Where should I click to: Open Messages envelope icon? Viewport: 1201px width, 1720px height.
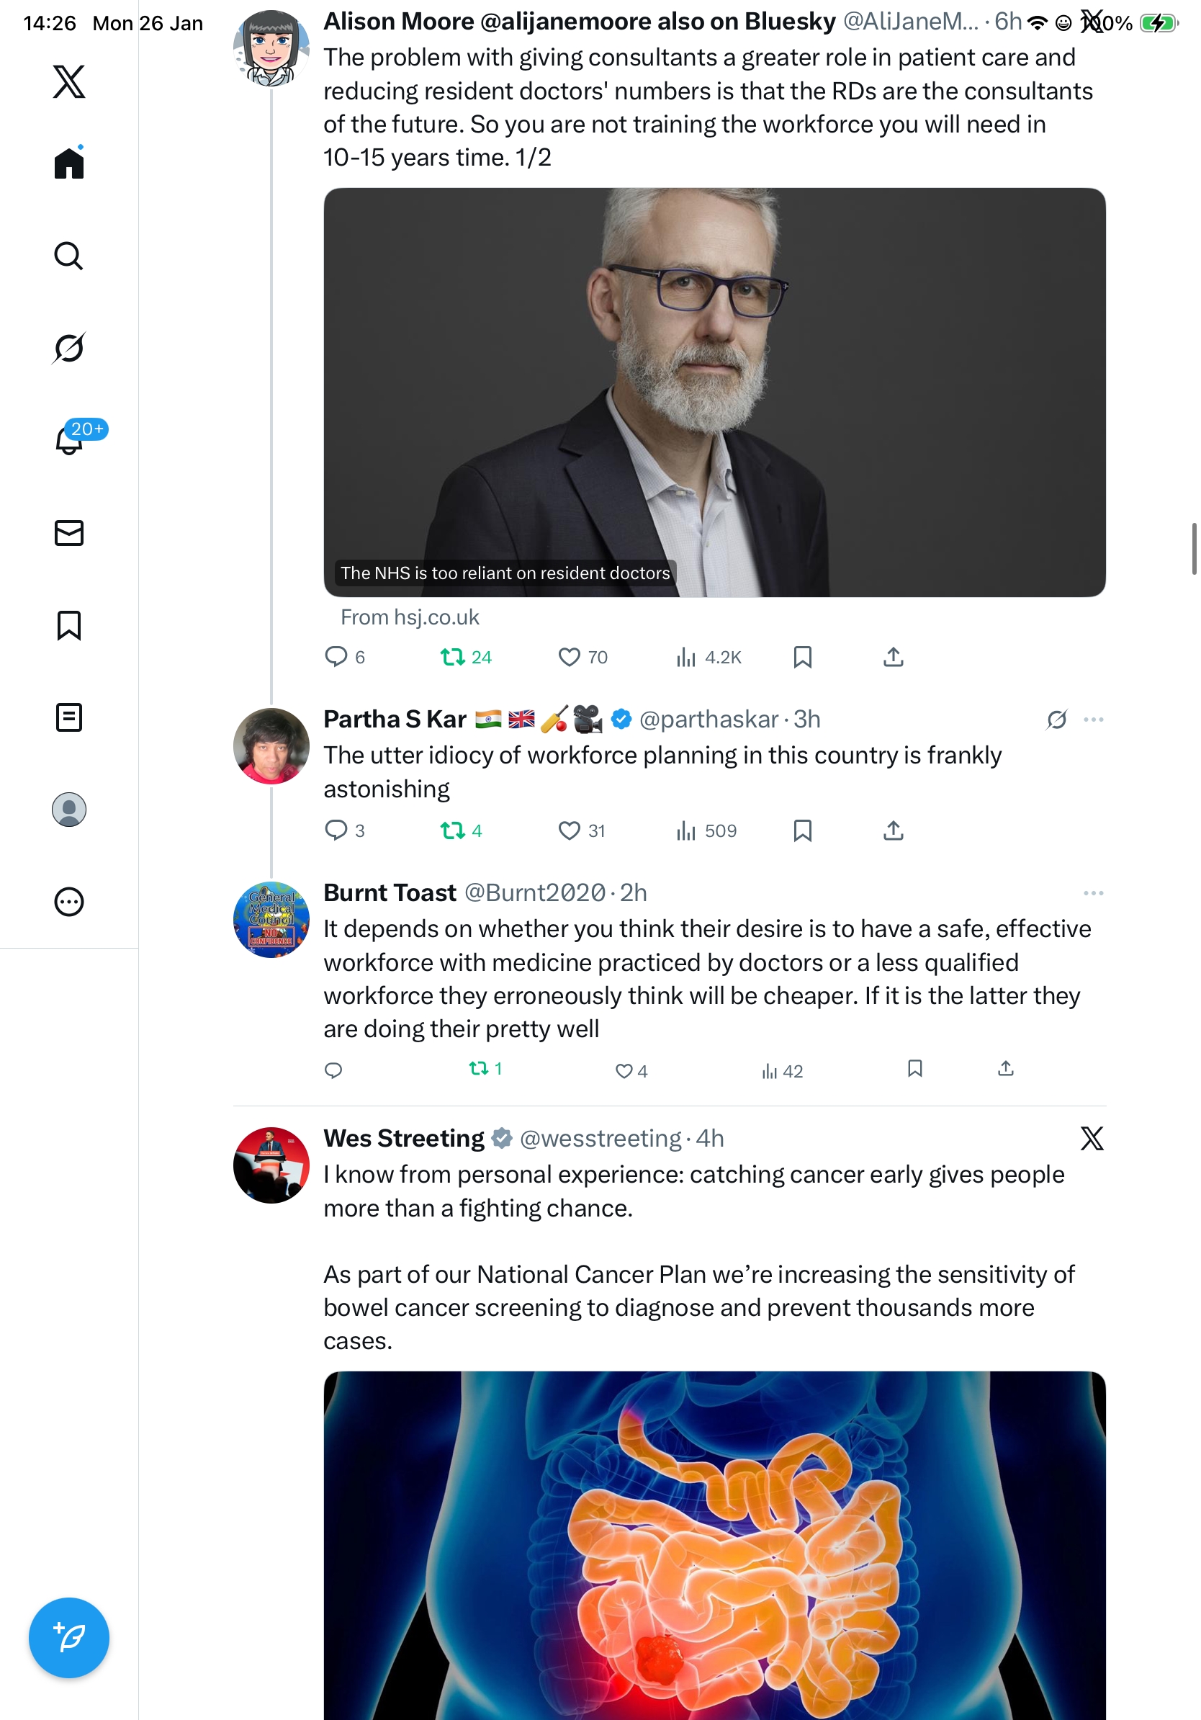point(69,532)
